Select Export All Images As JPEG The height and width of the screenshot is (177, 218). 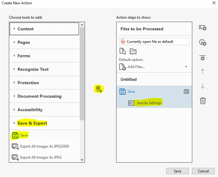tap(41, 157)
